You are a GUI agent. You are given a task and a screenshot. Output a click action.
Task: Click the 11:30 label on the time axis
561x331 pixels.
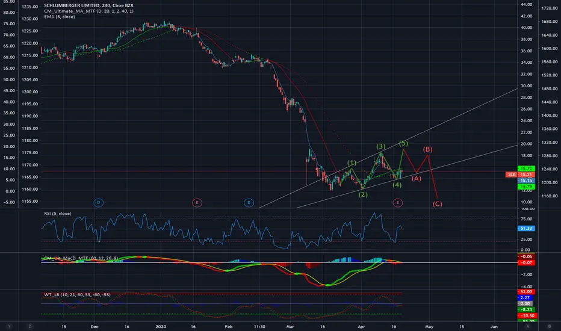pos(259,326)
